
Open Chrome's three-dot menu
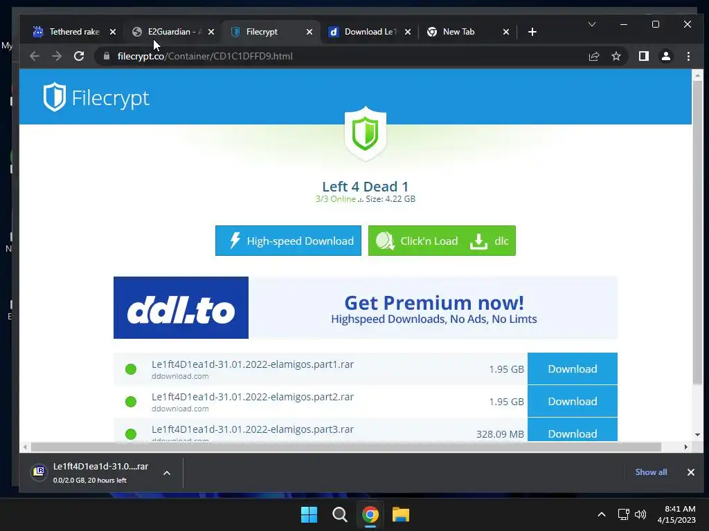[x=688, y=56]
